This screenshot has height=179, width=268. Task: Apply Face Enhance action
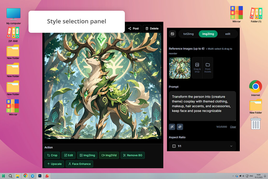(79, 164)
